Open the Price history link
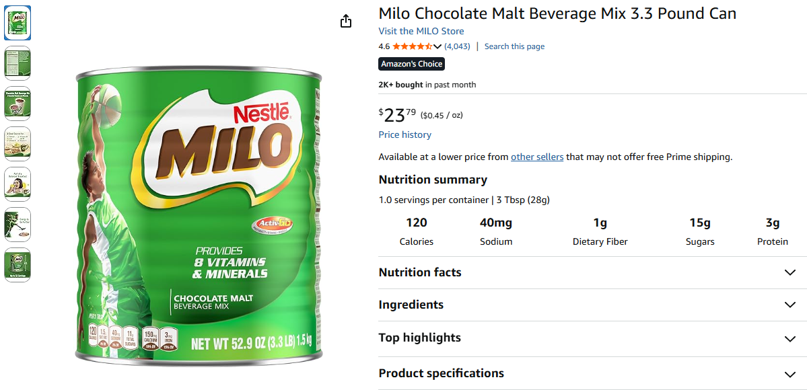Image resolution: width=807 pixels, height=390 pixels. coord(405,134)
